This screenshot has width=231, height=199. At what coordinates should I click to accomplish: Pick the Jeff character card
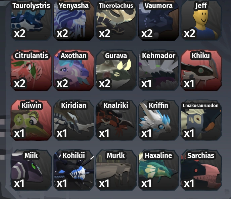click(201, 20)
